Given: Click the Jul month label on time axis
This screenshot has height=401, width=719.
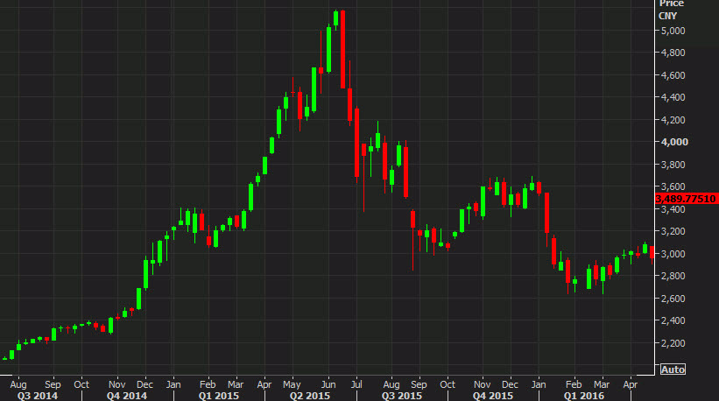Looking at the screenshot, I should coord(356,384).
